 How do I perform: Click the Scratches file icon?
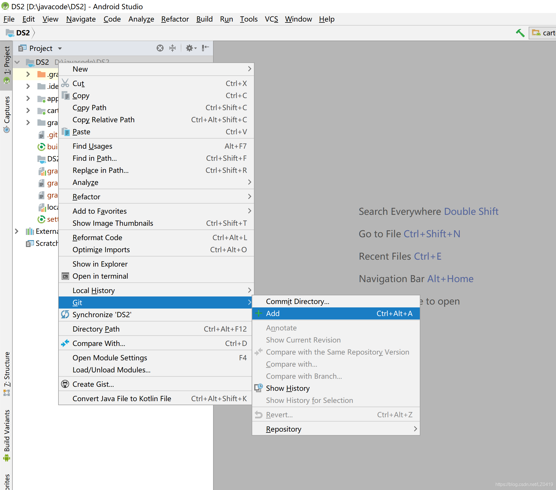click(x=30, y=243)
